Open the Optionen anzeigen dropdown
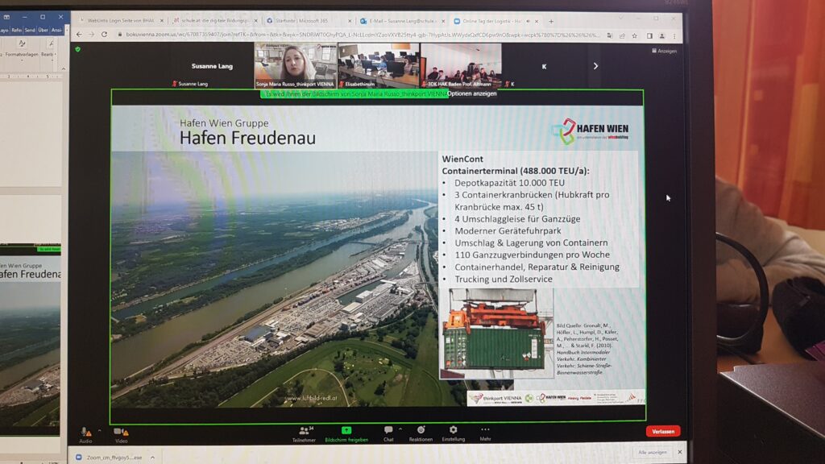The image size is (825, 464). [472, 93]
